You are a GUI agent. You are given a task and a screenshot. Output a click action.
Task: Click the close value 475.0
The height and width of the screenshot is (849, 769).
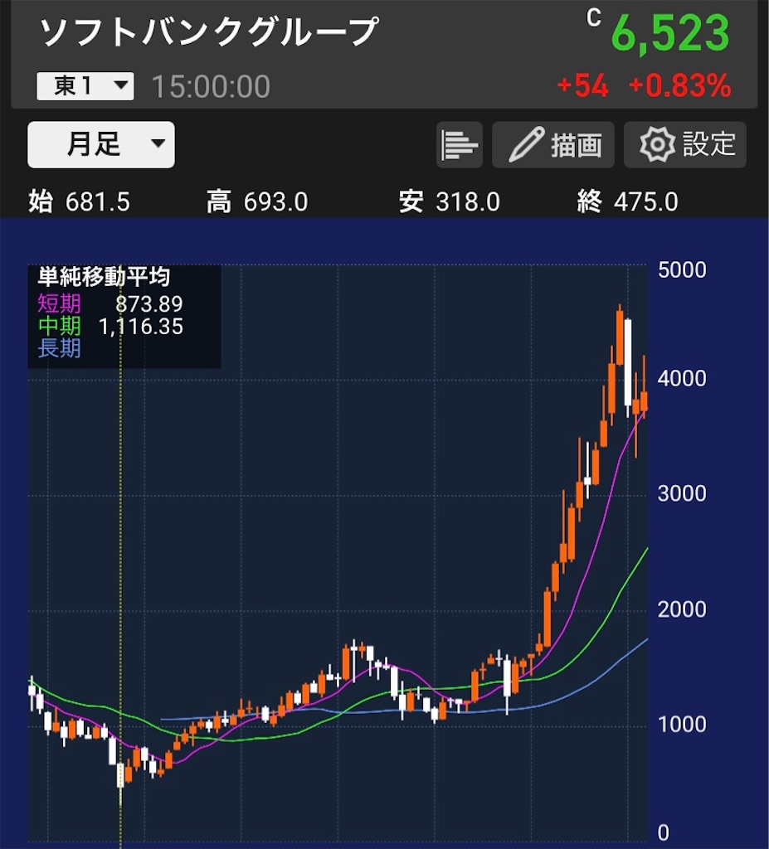pos(646,202)
